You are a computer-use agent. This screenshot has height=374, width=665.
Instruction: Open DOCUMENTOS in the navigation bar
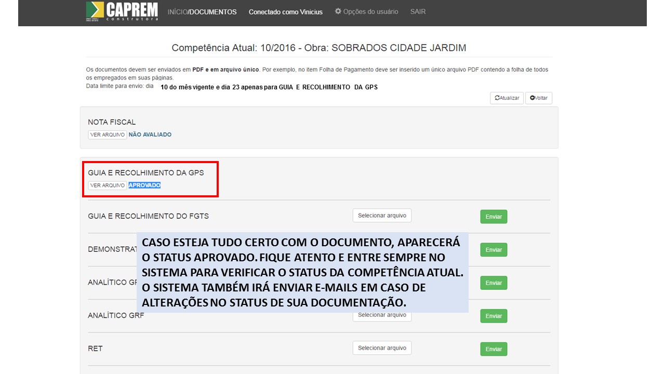pos(213,11)
